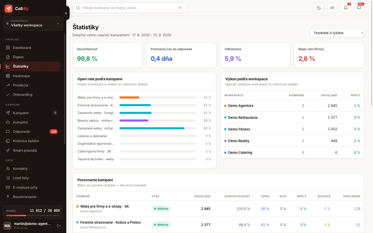The image size is (373, 233).
Task: Go to Smart pravidlá
Action: [32, 150]
